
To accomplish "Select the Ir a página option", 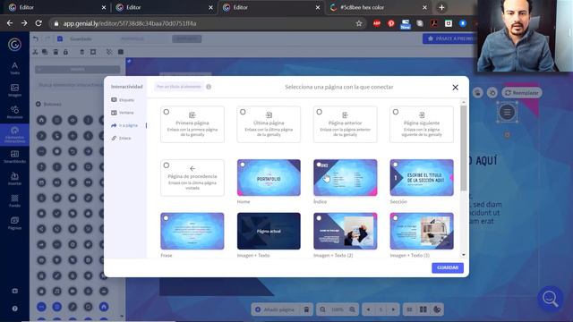I will point(124,125).
